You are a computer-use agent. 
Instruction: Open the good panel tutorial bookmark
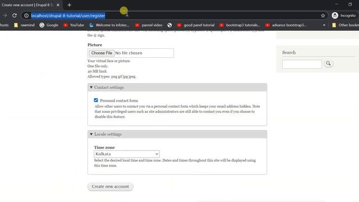point(196,25)
